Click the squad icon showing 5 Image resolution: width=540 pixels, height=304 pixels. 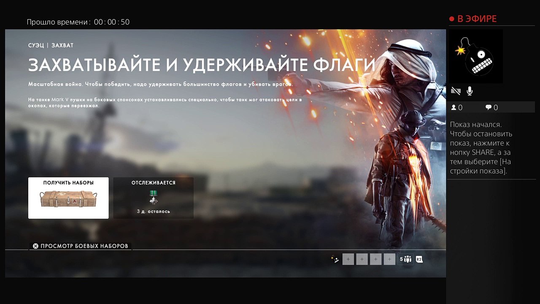pyautogui.click(x=405, y=259)
